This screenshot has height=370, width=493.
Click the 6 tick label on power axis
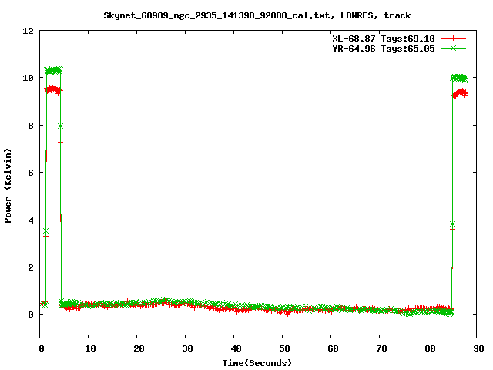[31, 173]
